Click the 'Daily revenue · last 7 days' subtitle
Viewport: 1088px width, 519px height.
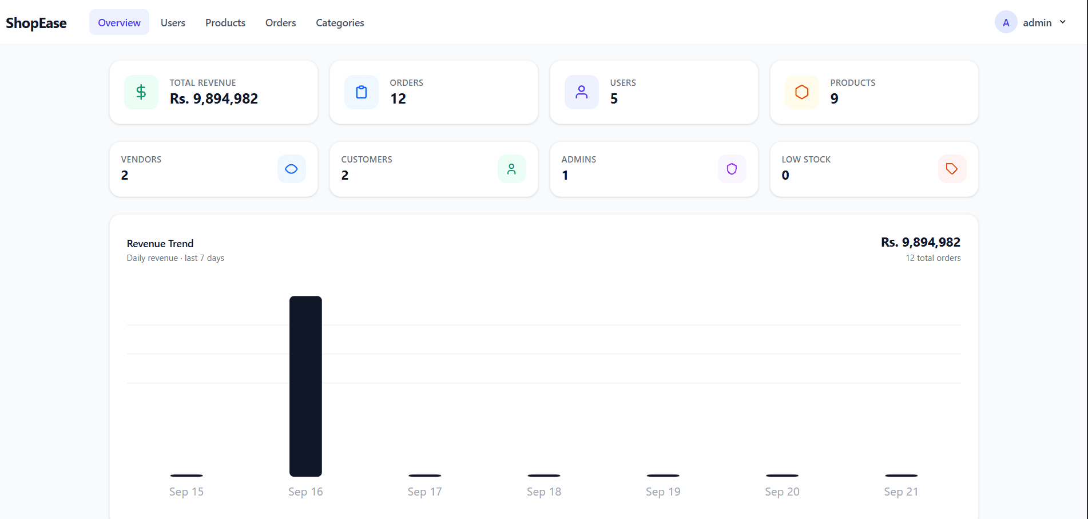pyautogui.click(x=176, y=258)
